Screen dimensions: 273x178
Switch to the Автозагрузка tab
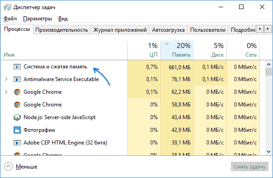point(168,30)
